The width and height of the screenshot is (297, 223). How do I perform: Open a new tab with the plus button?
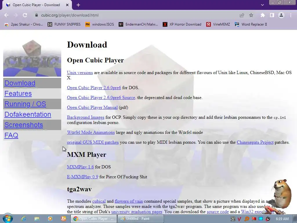(x=78, y=5)
